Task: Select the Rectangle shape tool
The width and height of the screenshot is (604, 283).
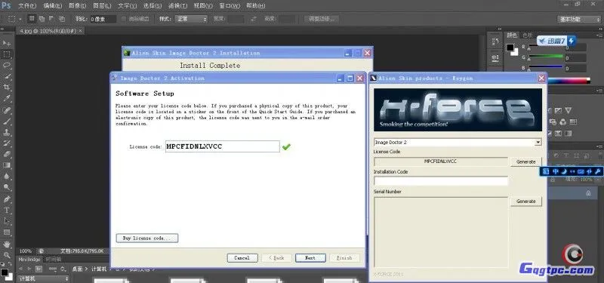Action: (x=7, y=232)
